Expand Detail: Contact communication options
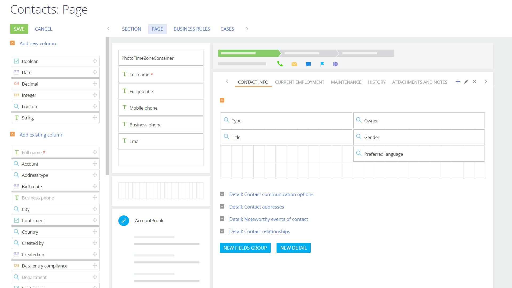Screen dimensions: 512x288 pyautogui.click(x=222, y=194)
